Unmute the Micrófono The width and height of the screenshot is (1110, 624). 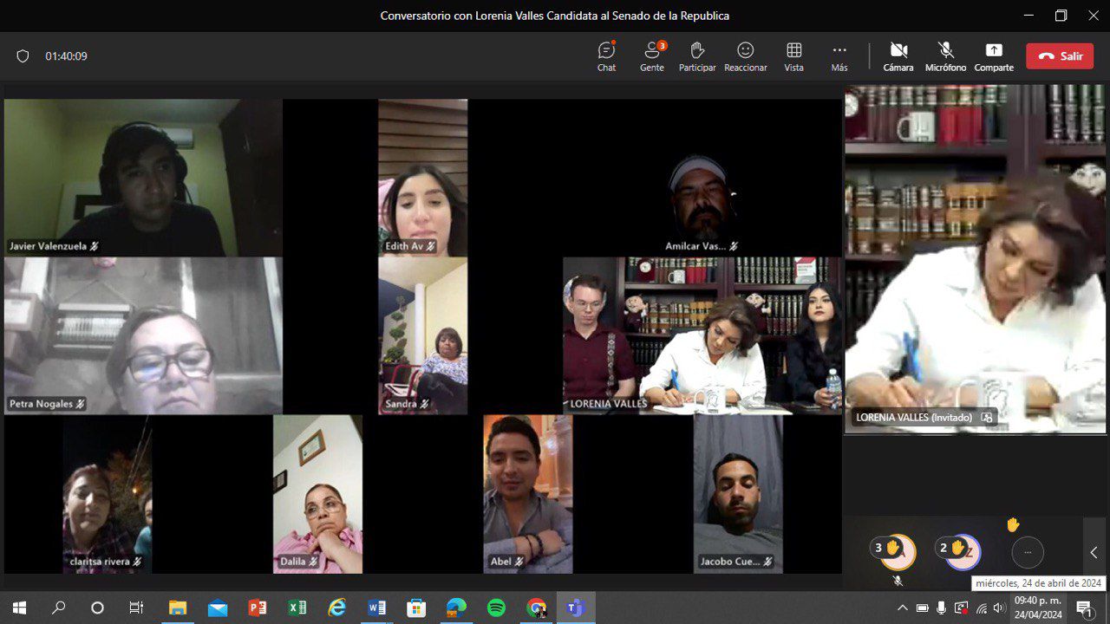945,56
